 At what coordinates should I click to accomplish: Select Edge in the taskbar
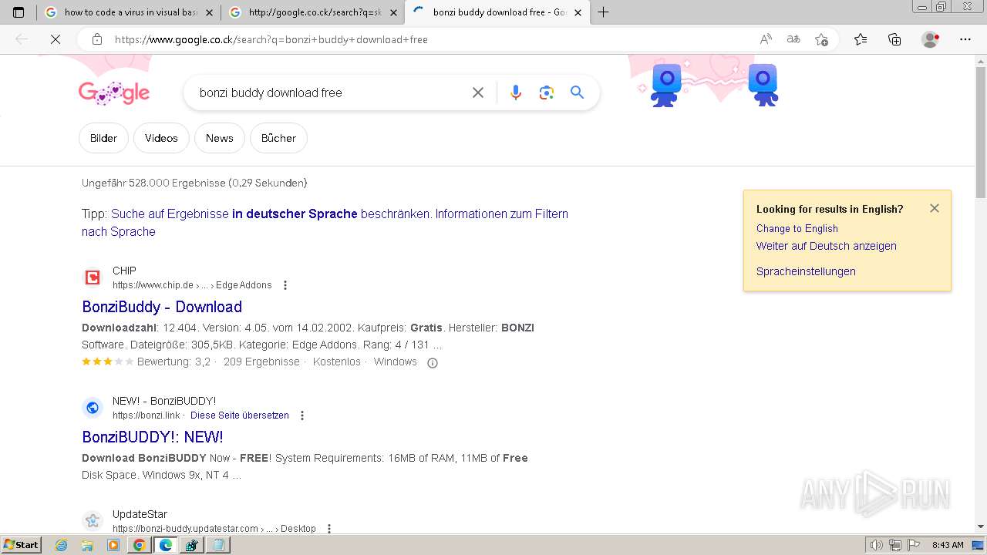[165, 545]
